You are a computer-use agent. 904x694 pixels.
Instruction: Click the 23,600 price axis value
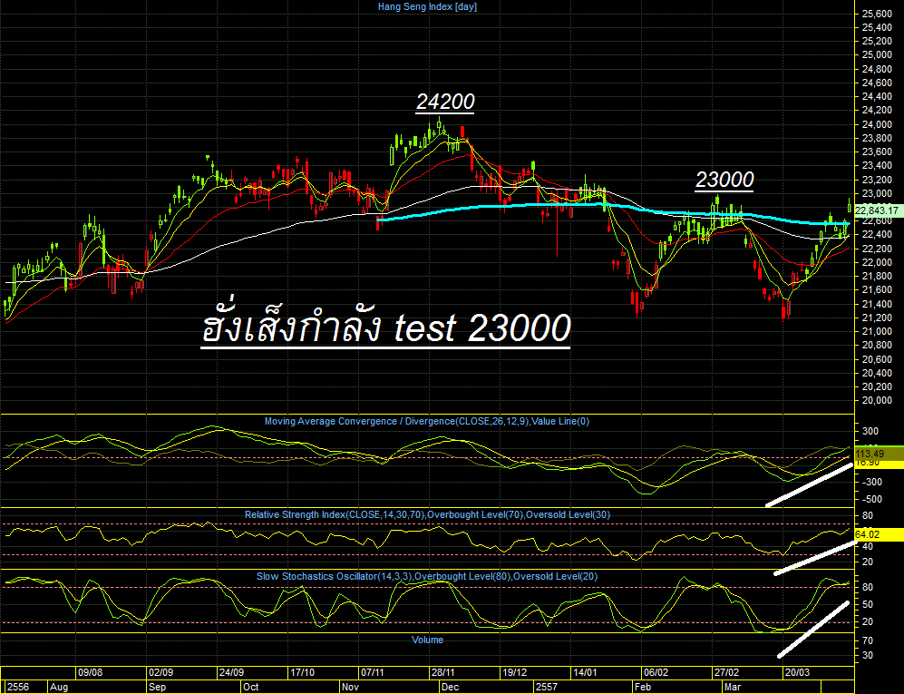(876, 152)
